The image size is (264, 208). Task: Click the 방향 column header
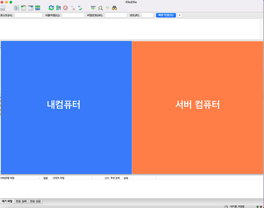(45, 178)
